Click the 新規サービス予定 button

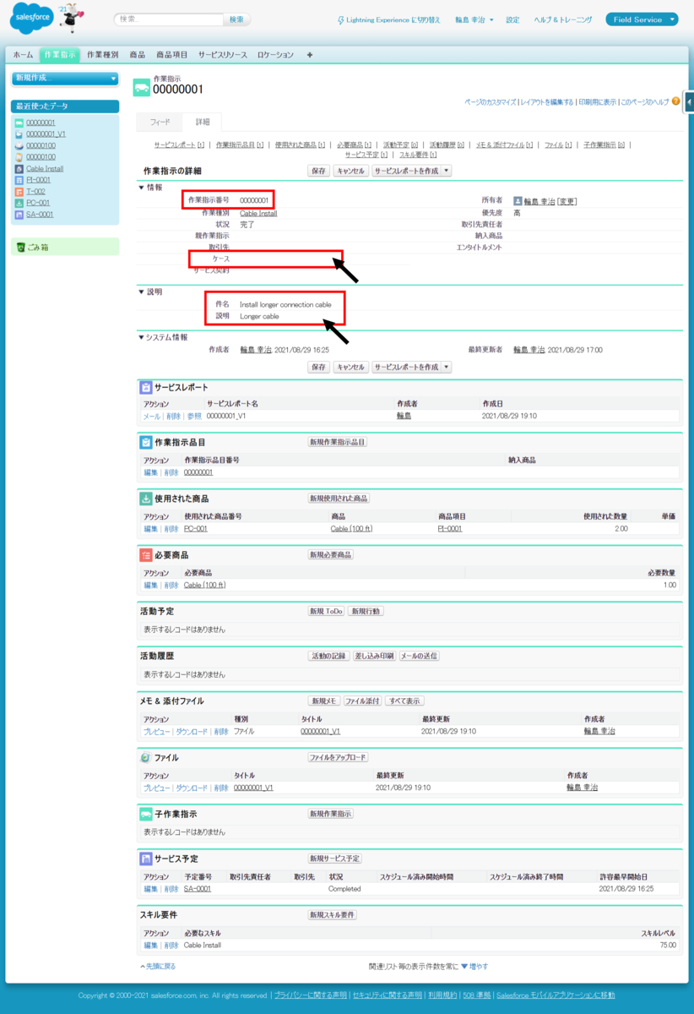point(335,859)
